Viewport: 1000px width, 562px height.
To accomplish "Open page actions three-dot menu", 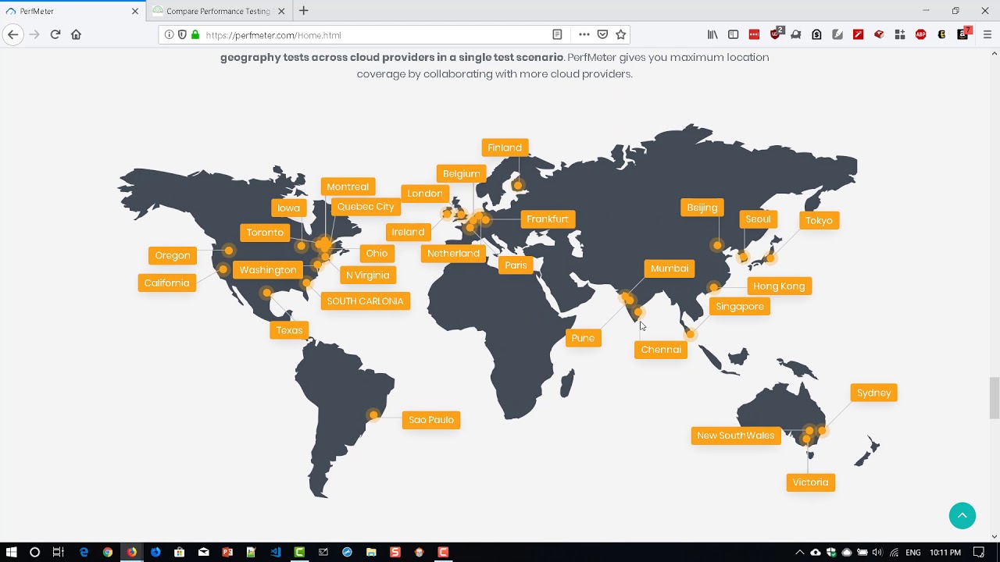I will [584, 34].
